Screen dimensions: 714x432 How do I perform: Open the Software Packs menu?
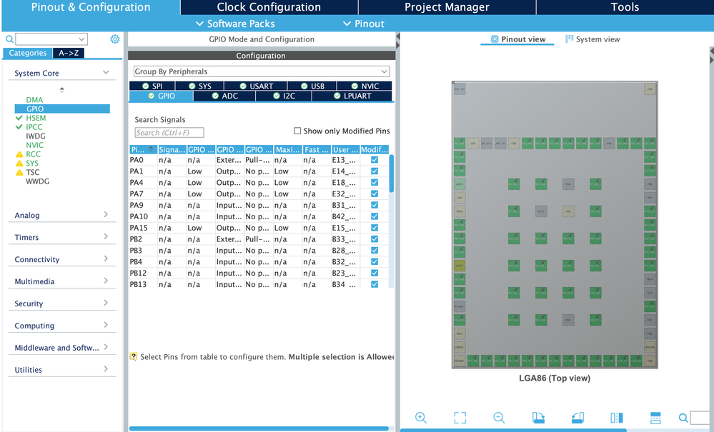click(x=235, y=24)
